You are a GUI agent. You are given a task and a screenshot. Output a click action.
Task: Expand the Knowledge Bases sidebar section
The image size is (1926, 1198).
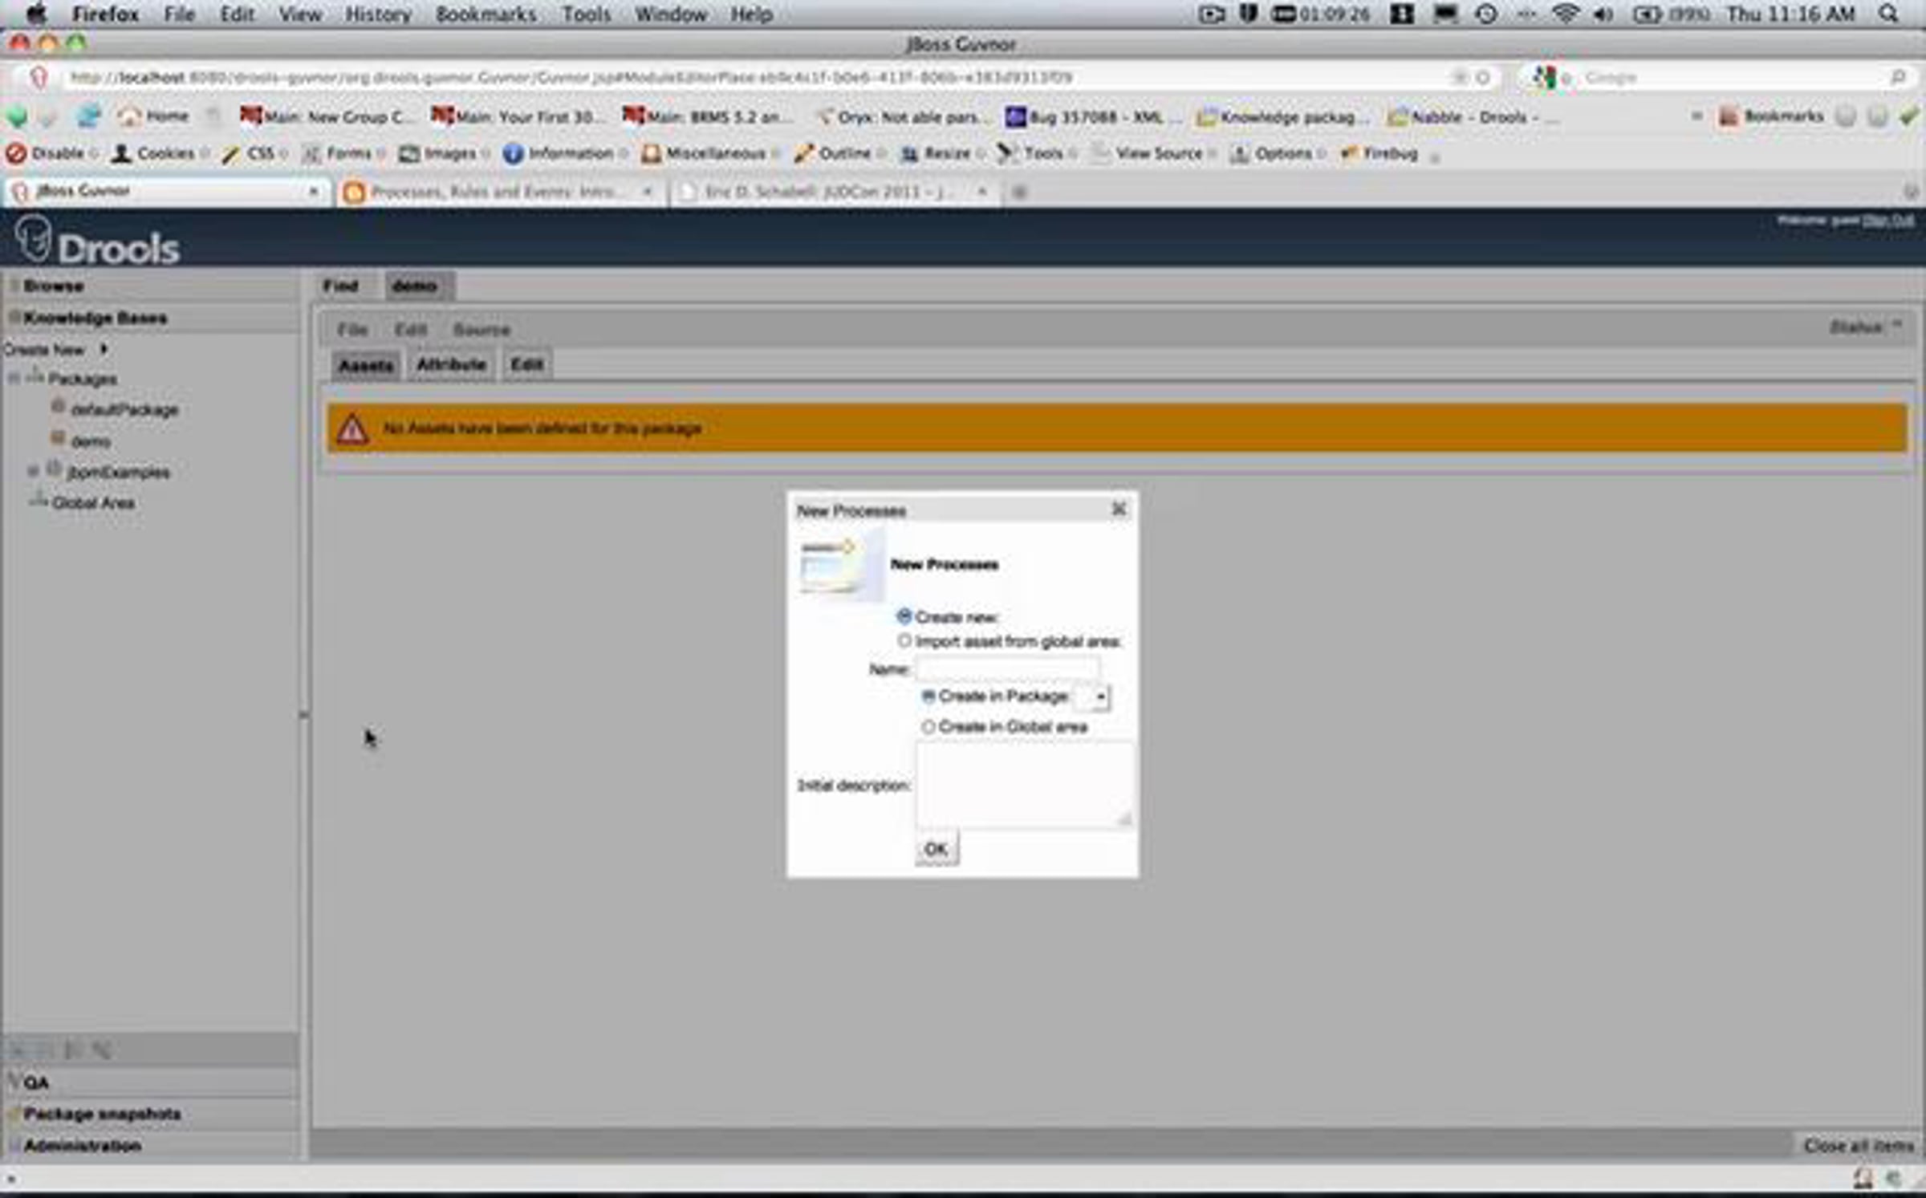point(151,318)
